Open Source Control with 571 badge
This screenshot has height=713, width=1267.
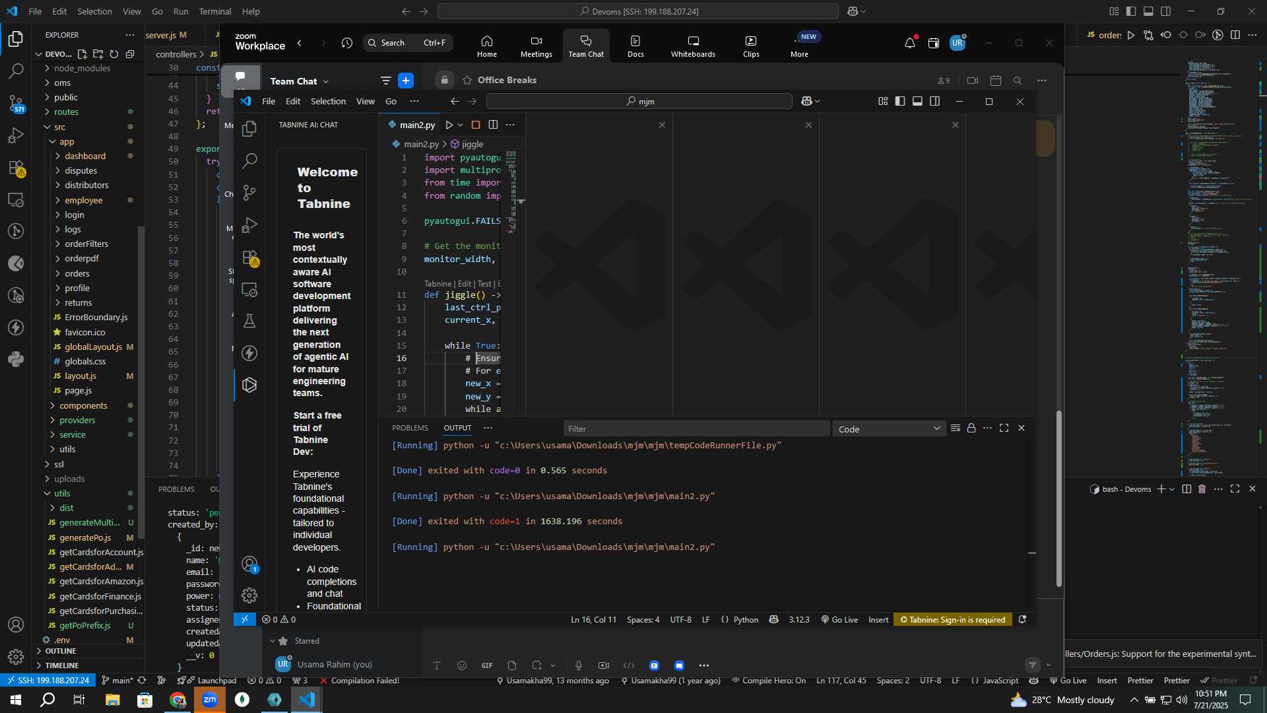pyautogui.click(x=16, y=103)
